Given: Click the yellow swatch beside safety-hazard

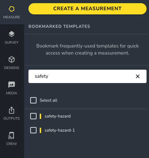Looking at the screenshot, I should [40, 116].
